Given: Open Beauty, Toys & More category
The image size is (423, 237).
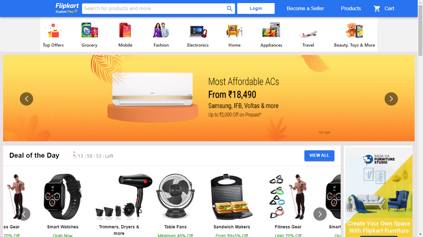Looking at the screenshot, I should [355, 34].
